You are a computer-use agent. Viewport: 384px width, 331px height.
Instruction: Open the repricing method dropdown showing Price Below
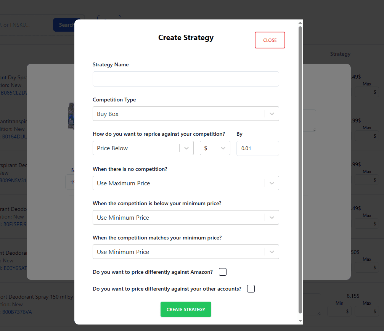pyautogui.click(x=143, y=148)
